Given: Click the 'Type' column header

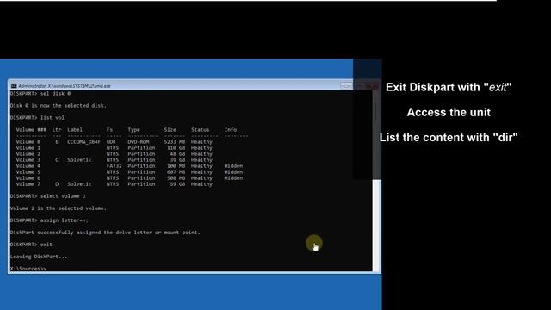Looking at the screenshot, I should pyautogui.click(x=133, y=130).
